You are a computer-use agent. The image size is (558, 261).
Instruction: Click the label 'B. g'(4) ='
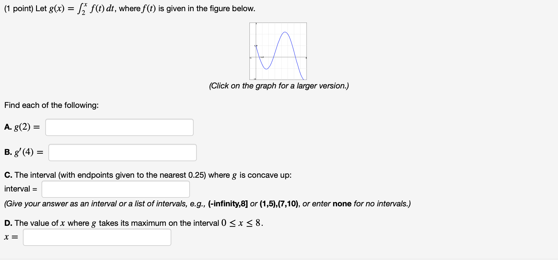(23, 152)
